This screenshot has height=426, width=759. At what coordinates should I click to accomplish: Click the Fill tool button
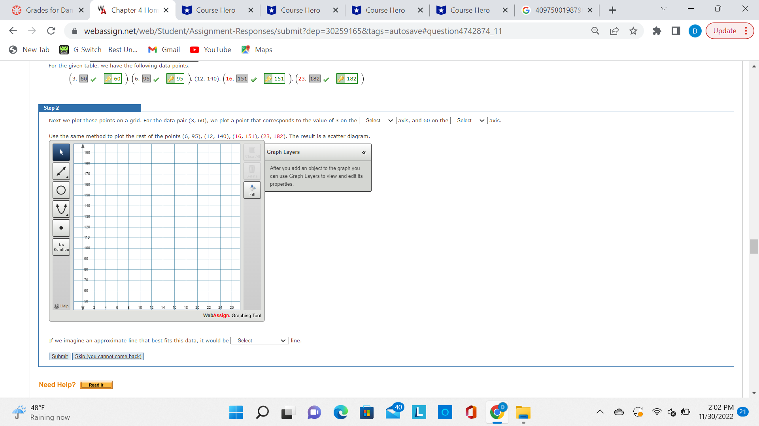(x=252, y=190)
